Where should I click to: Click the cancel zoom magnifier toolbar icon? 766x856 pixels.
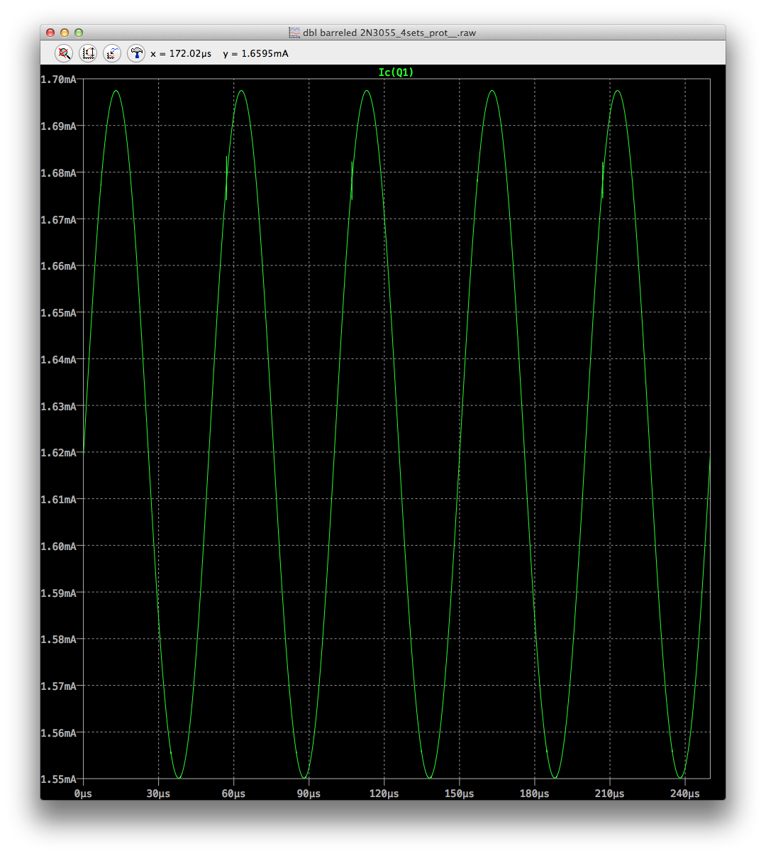[x=64, y=53]
